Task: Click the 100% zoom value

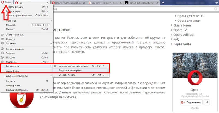Action: tap(38, 25)
